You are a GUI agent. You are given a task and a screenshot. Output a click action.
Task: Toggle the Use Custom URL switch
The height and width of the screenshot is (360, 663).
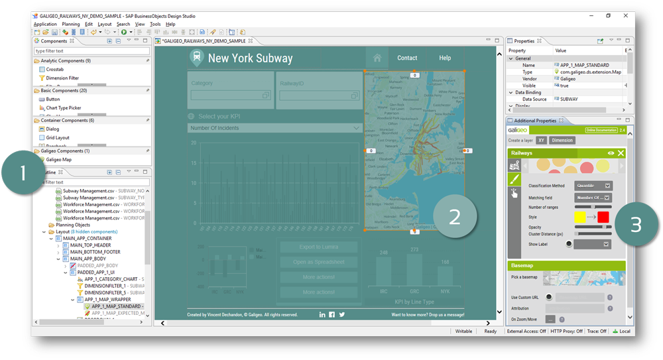(549, 297)
